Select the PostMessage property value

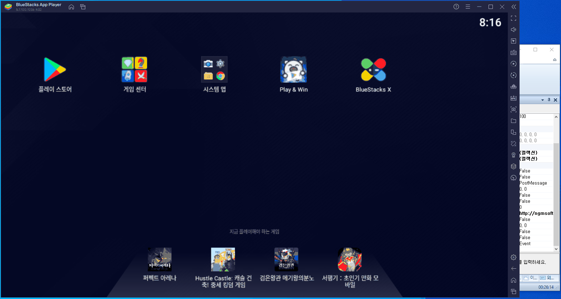pos(533,183)
